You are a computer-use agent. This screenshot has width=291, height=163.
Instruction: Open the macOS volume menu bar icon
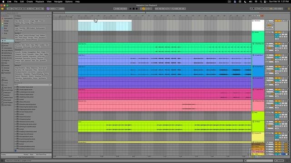(x=251, y=2)
